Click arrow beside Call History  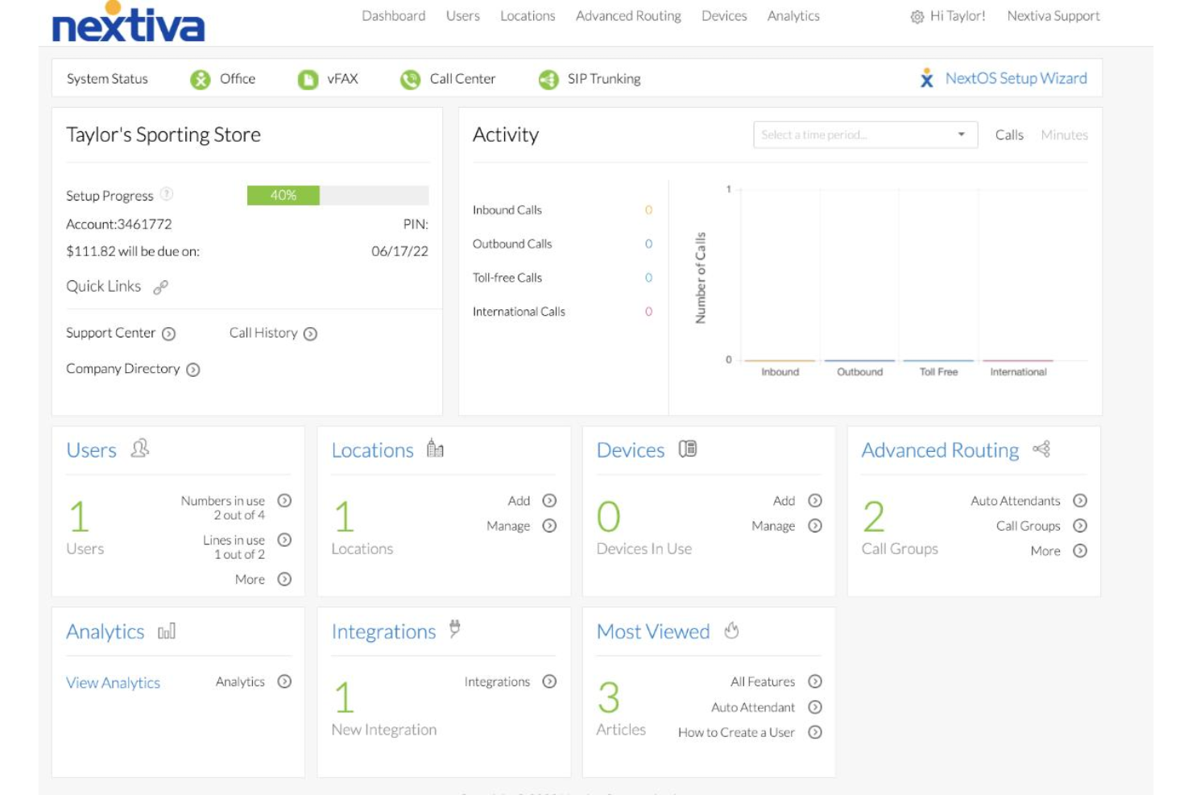tap(310, 334)
